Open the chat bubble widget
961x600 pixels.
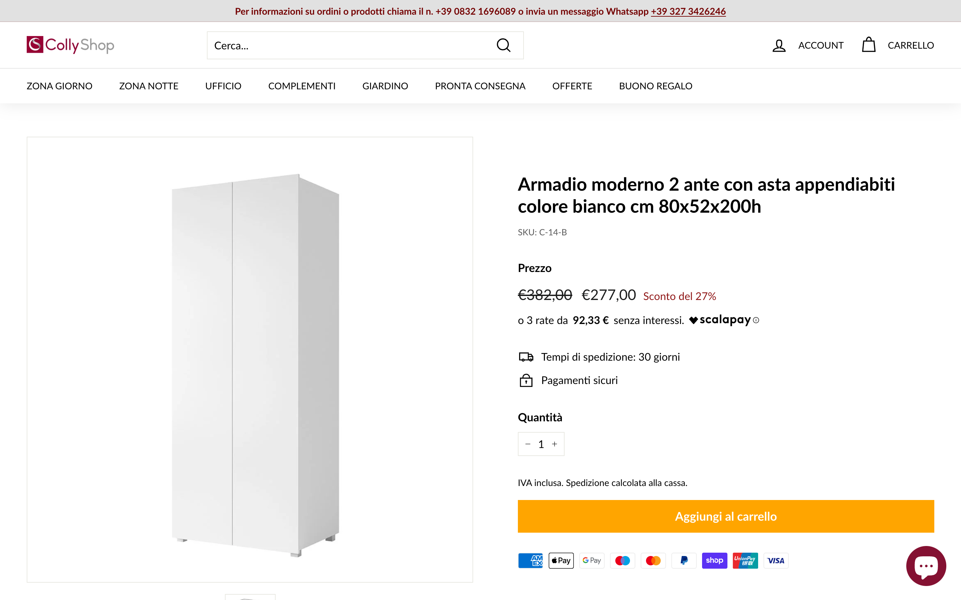click(926, 565)
